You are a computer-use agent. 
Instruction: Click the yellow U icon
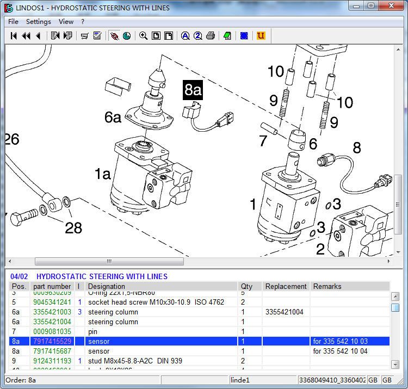pos(261,36)
